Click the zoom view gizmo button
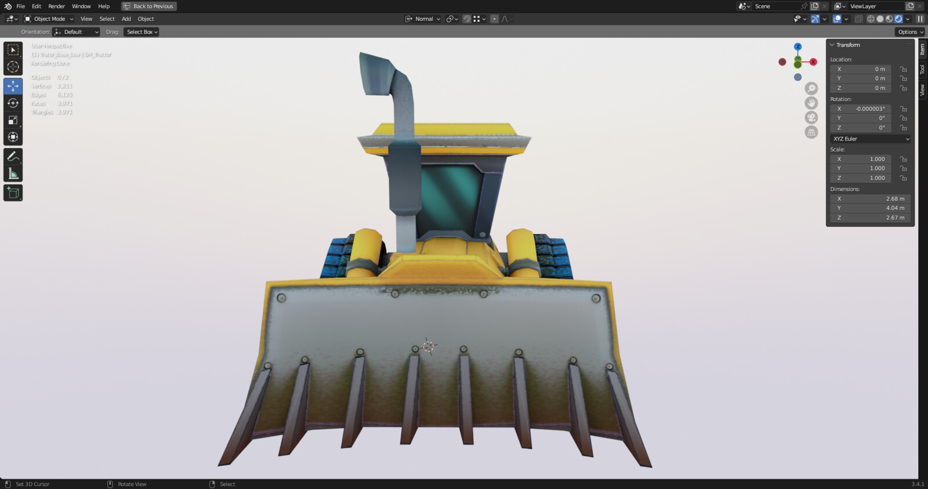Viewport: 928px width, 489px height. (x=811, y=88)
